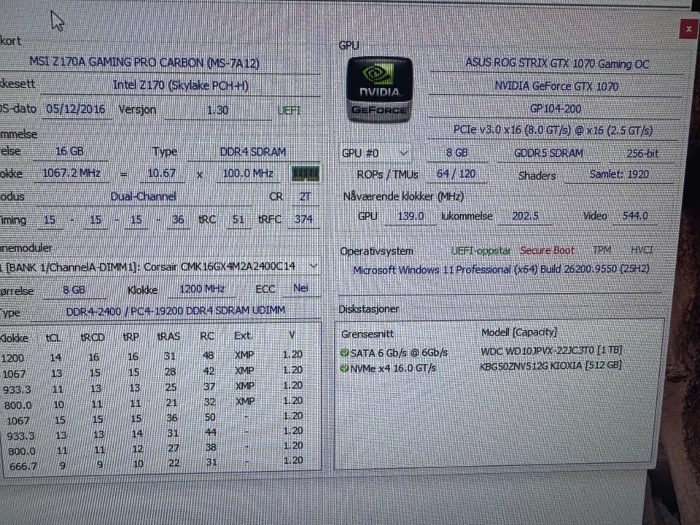Select the shaders value Samlet: 1920
Viewport: 700px width, 525px height.
619,174
